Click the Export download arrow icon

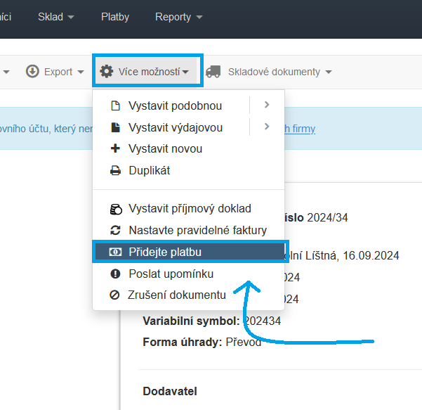pos(32,71)
